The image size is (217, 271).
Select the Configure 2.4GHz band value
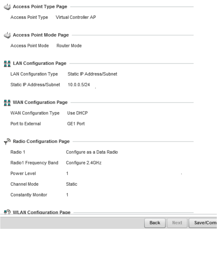82,163
